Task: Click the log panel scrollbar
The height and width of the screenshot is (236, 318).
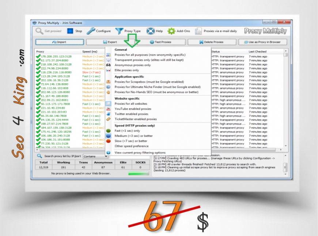Action: [x=285, y=165]
